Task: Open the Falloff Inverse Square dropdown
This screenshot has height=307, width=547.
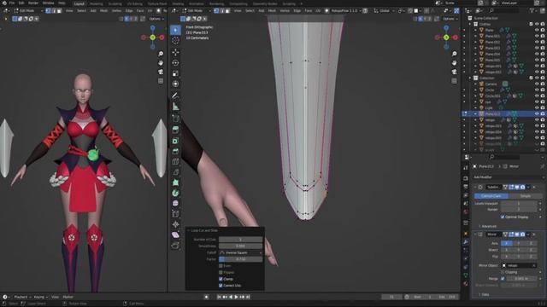Action: (x=241, y=252)
